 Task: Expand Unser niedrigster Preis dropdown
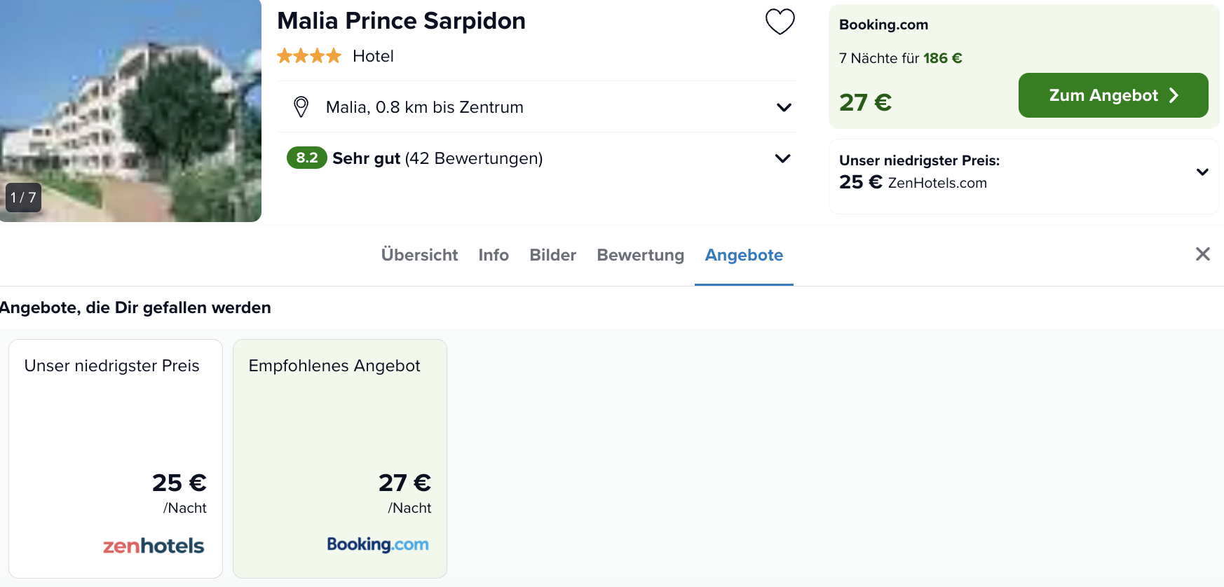(1202, 172)
